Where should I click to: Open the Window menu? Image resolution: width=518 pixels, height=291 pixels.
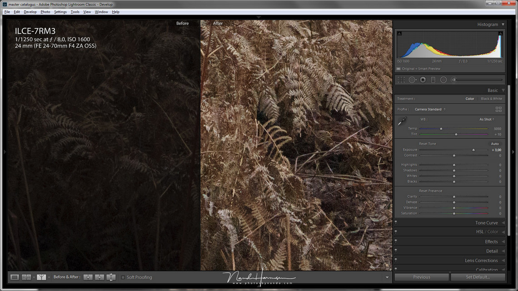coord(101,12)
